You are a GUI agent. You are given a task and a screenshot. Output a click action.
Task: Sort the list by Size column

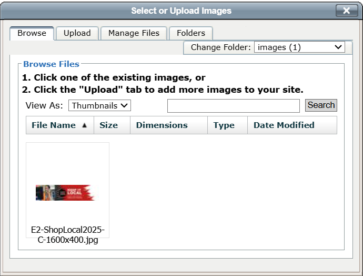pos(108,125)
